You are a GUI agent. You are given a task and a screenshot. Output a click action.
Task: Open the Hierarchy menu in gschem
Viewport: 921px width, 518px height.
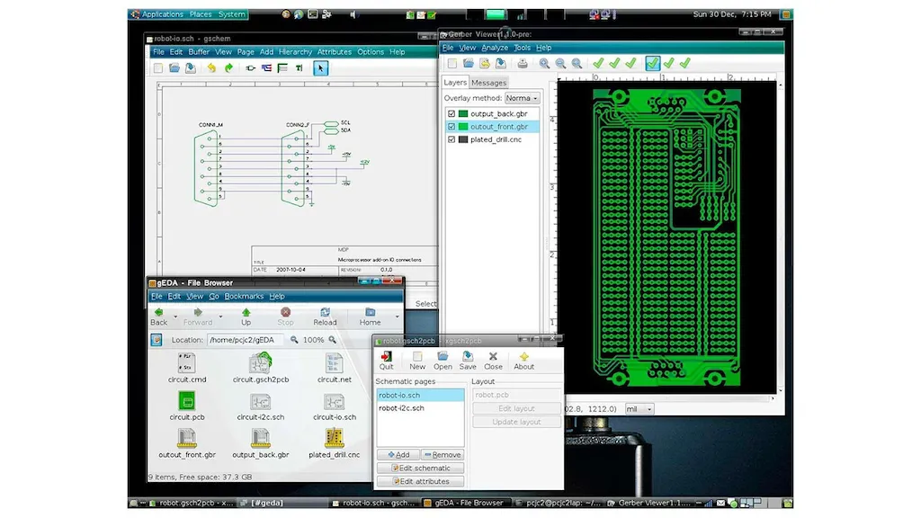click(x=295, y=51)
